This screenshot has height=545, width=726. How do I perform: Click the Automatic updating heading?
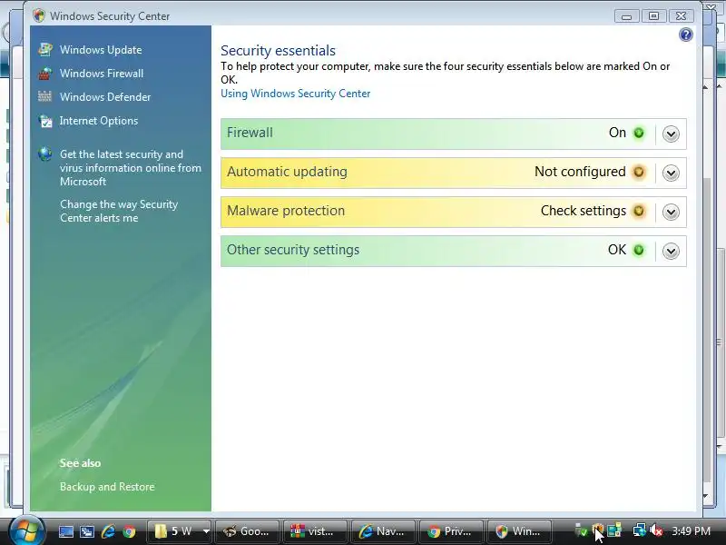click(x=287, y=172)
